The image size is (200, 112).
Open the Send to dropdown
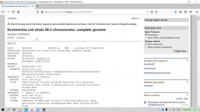click(x=136, y=18)
